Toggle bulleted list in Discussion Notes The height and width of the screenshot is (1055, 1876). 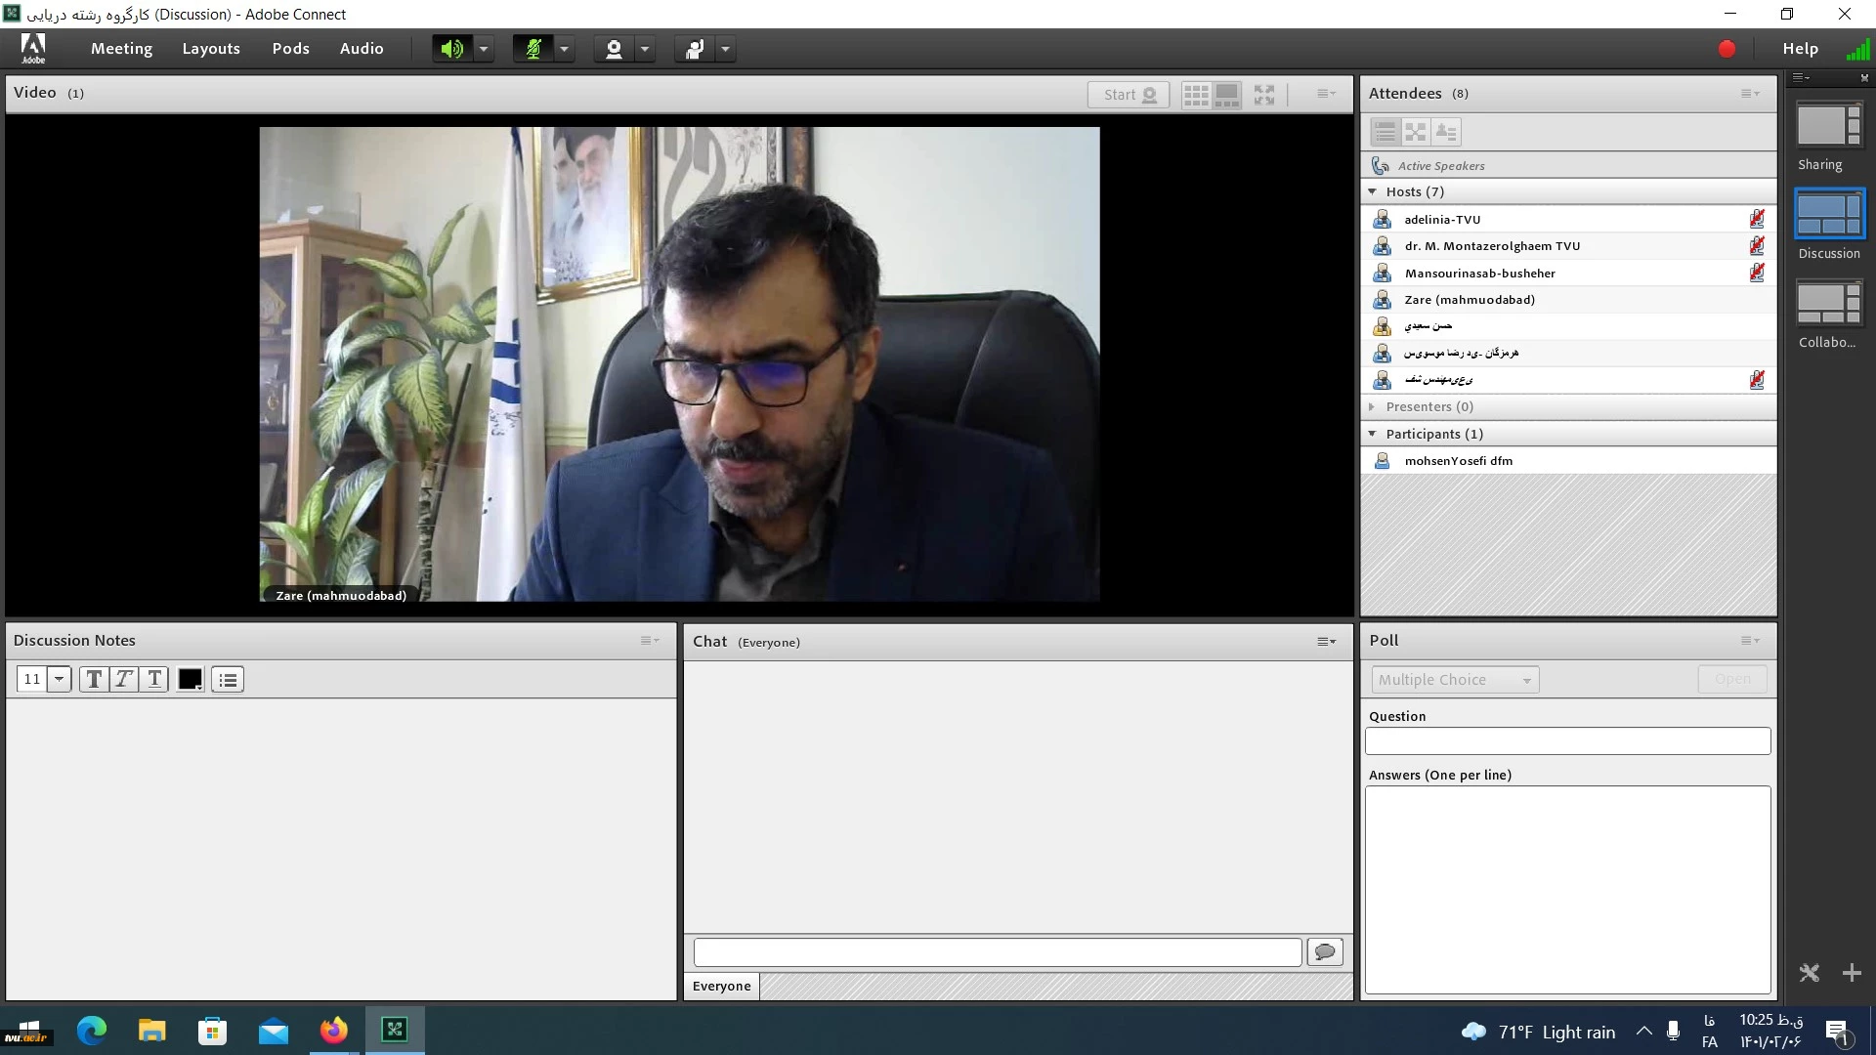tap(228, 680)
